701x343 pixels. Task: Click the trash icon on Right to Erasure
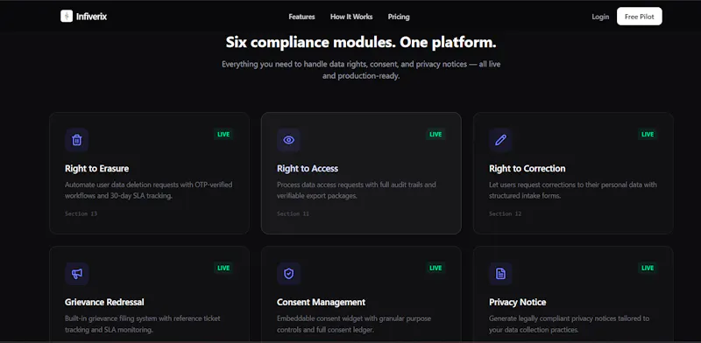coord(77,140)
